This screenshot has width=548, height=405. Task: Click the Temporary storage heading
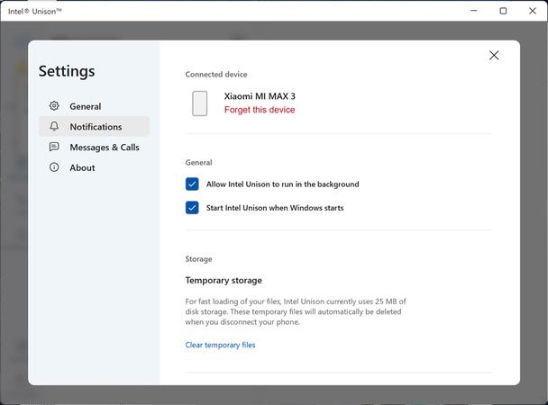[x=224, y=280]
